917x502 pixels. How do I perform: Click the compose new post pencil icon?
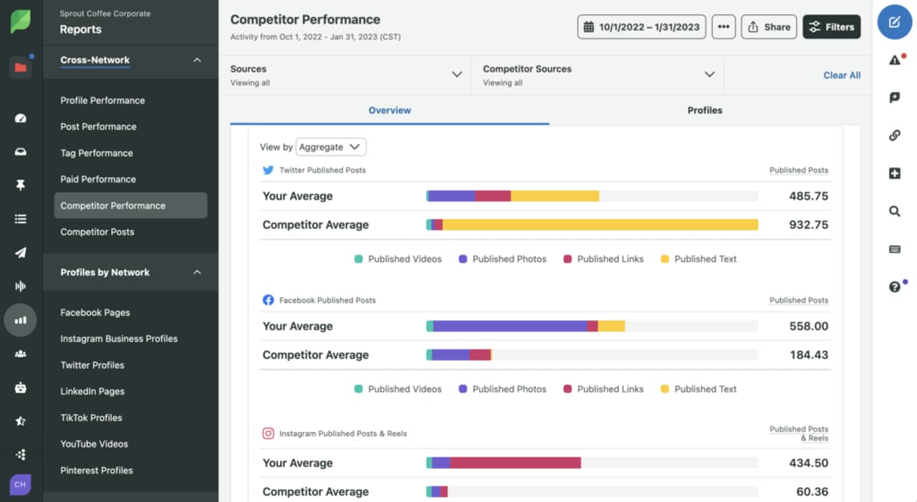(894, 22)
